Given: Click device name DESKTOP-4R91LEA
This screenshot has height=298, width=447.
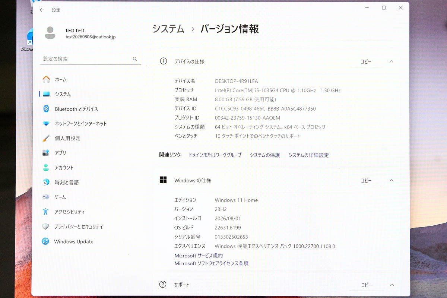Looking at the screenshot, I should click(x=237, y=81).
